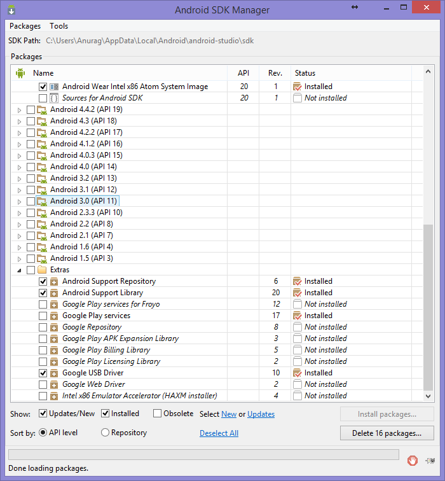Viewport: 445px width, 481px height.
Task: Click the folder icon for Android 4.3 (API 18)
Action: [42, 121]
